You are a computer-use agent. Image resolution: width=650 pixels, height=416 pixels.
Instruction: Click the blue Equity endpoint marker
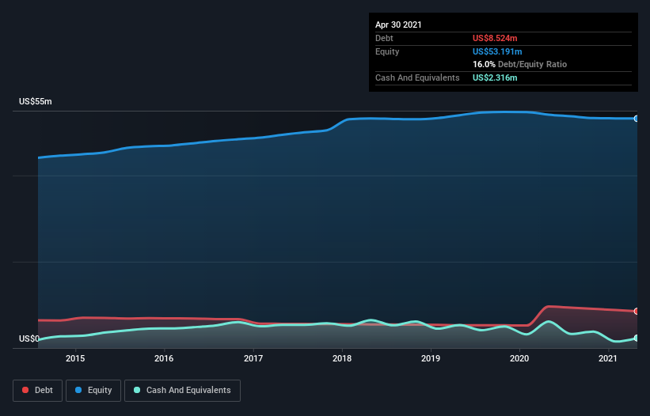[636, 119]
